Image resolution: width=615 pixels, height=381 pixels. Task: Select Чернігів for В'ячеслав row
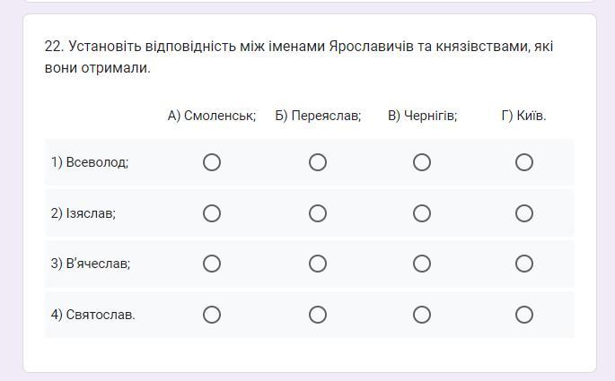point(422,264)
